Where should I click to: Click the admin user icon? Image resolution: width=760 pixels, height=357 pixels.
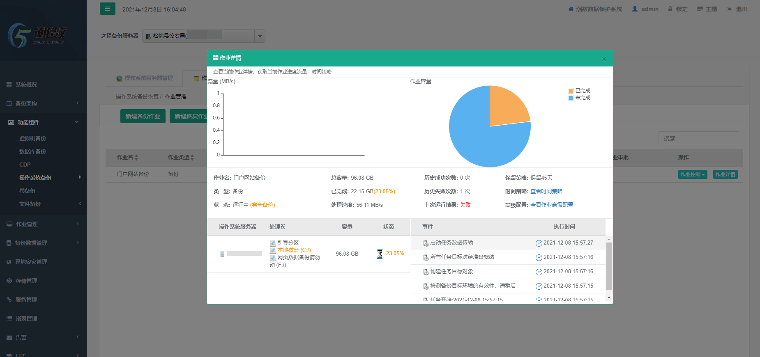(635, 9)
